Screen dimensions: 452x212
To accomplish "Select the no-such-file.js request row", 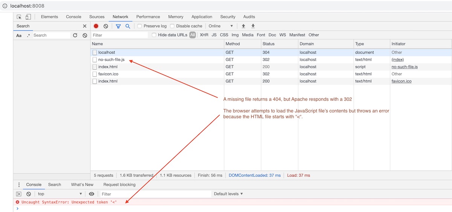I will point(271,60).
